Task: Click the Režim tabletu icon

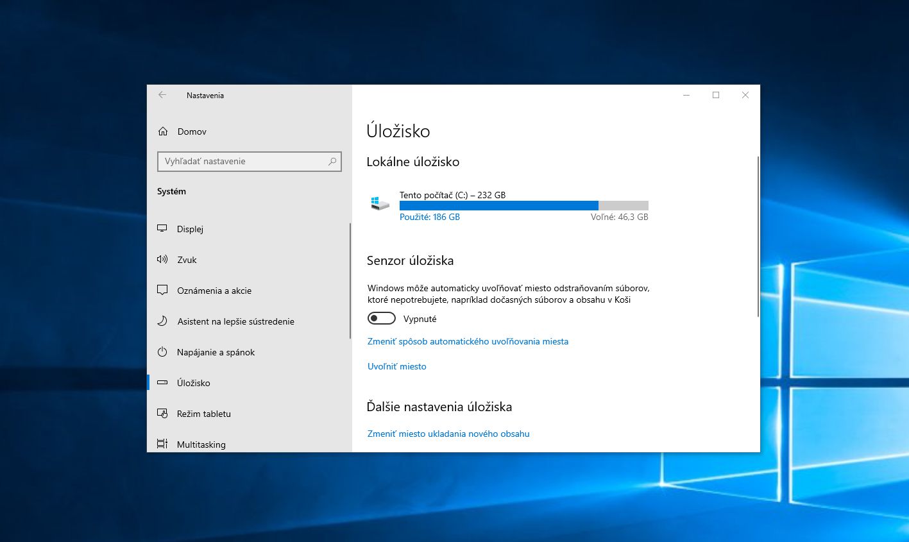Action: tap(162, 414)
